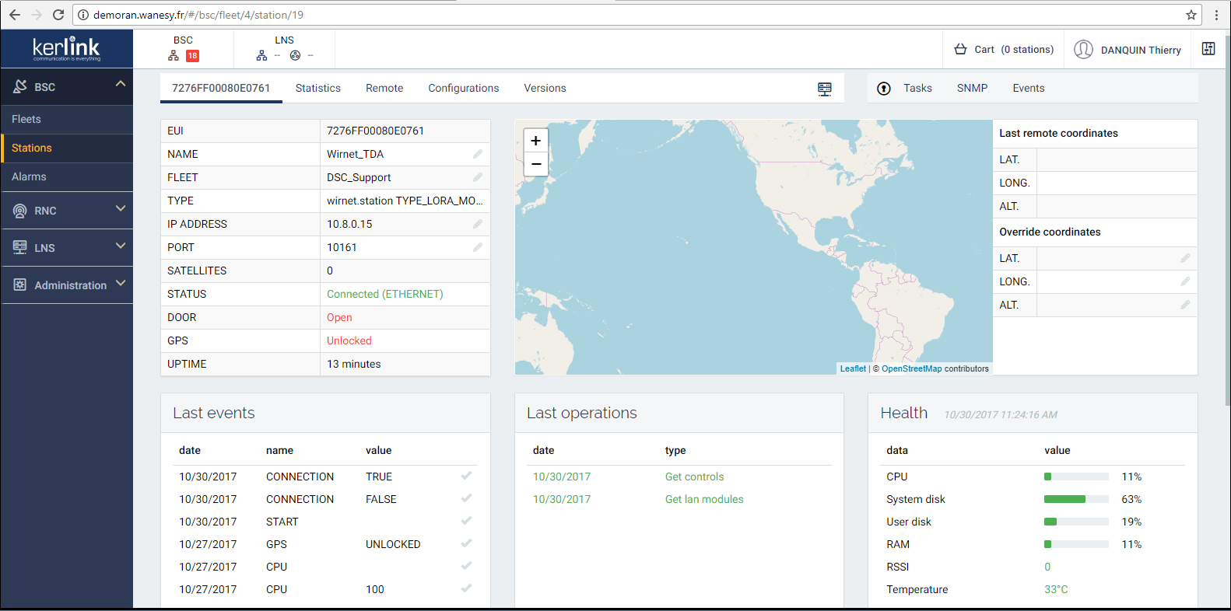1231x611 pixels.
Task: Click the station server icon beside Versions
Action: (x=825, y=89)
